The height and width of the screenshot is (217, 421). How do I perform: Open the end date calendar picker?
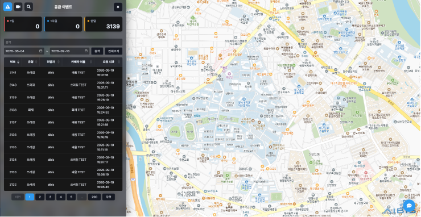(x=86, y=51)
